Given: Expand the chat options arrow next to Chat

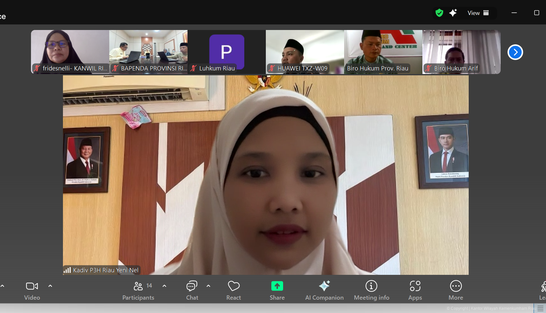Looking at the screenshot, I should coord(208,286).
